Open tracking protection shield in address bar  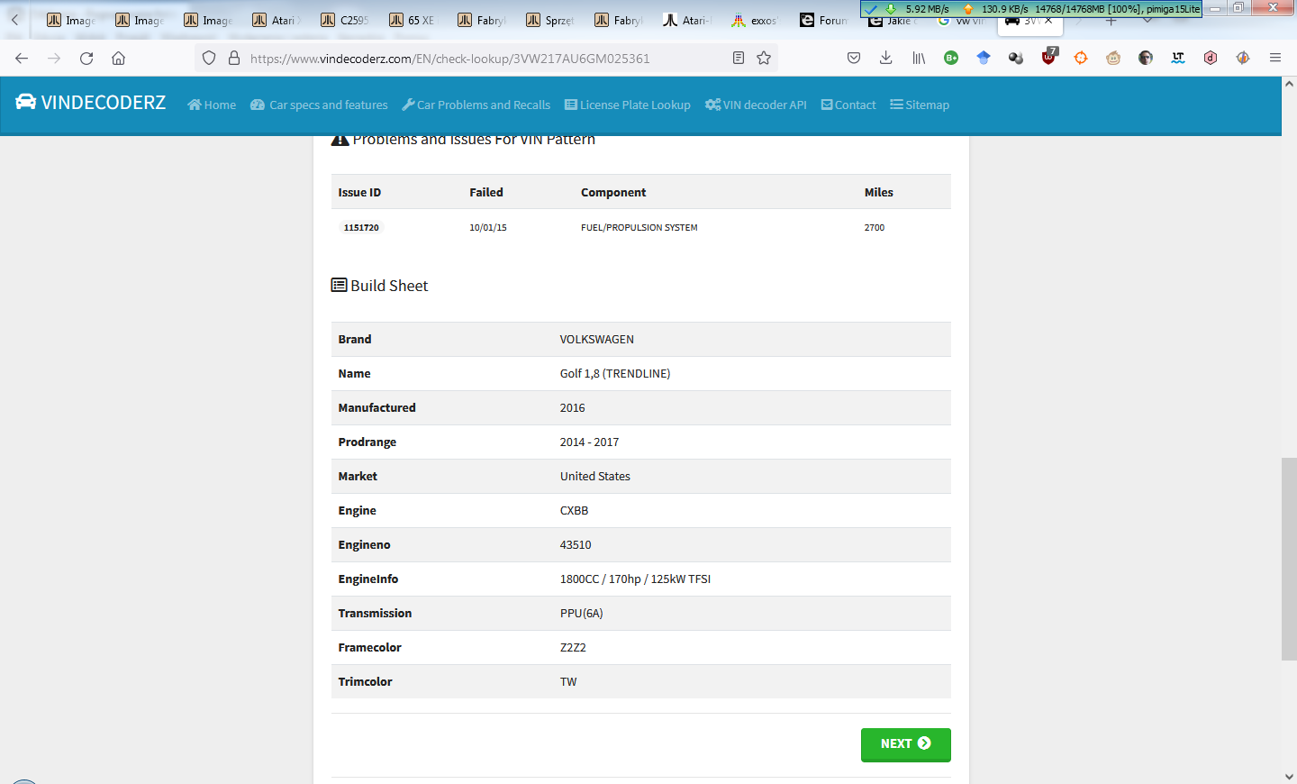[209, 59]
